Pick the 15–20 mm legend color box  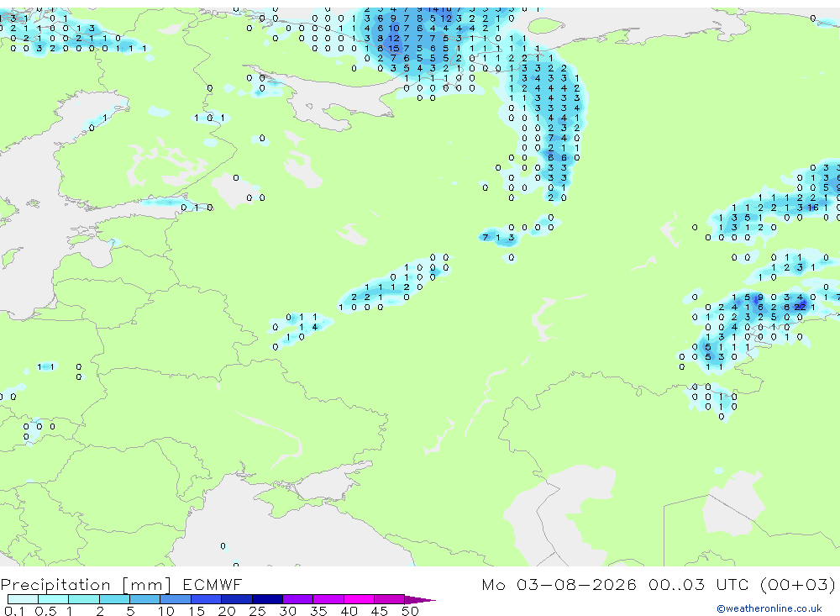206,599
